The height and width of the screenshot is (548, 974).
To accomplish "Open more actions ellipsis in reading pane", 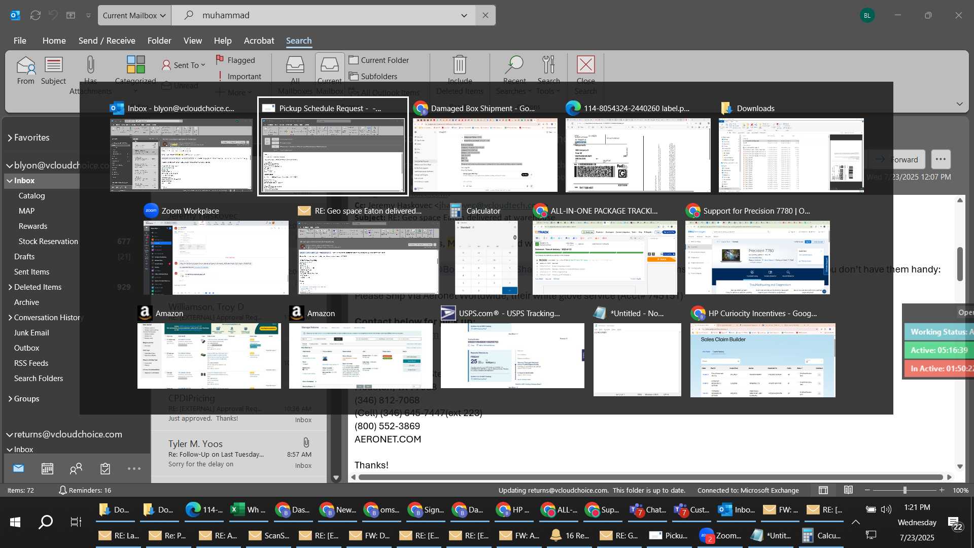I will point(941,159).
